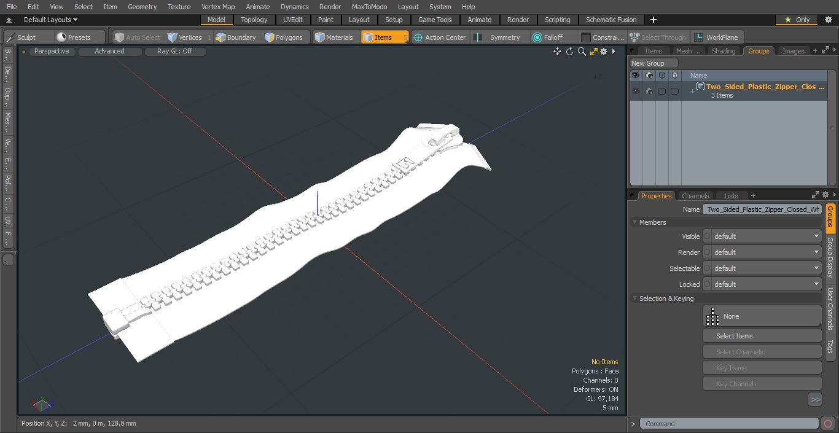Click the viewport zoom magnifier icon
The height and width of the screenshot is (433, 839).
click(x=582, y=52)
